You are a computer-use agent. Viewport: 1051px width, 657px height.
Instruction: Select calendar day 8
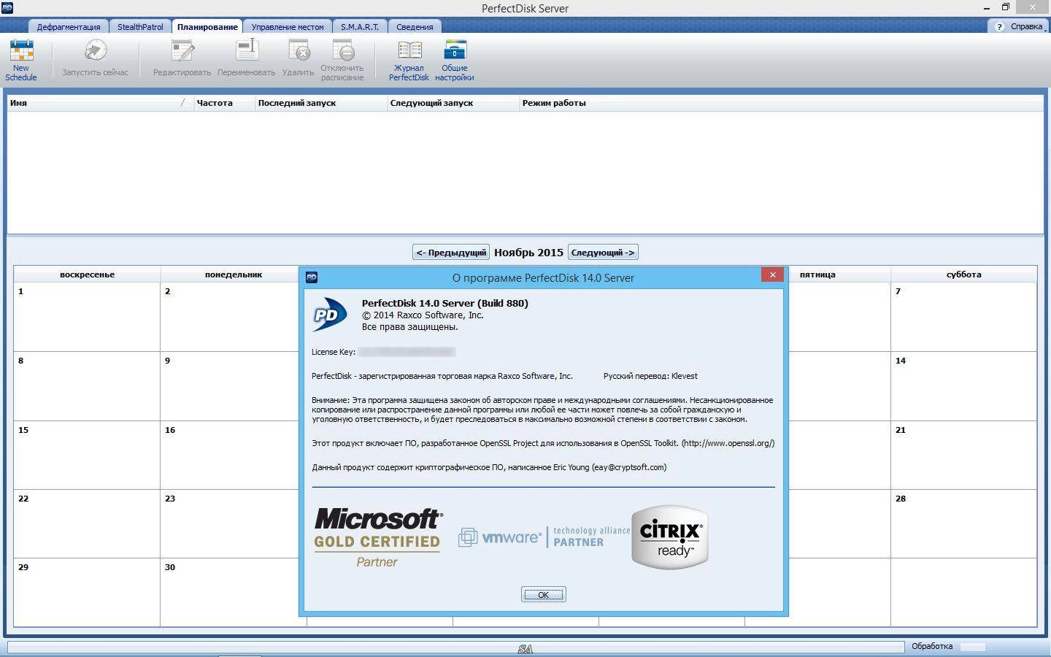[x=87, y=386]
